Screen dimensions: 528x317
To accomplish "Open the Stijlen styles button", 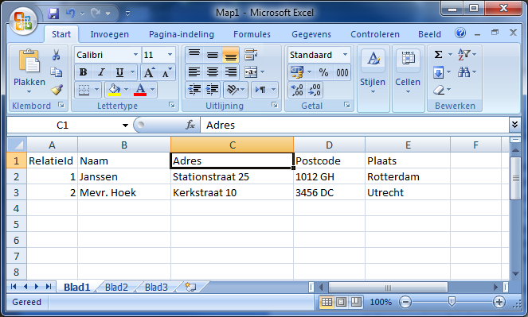I will tap(373, 72).
